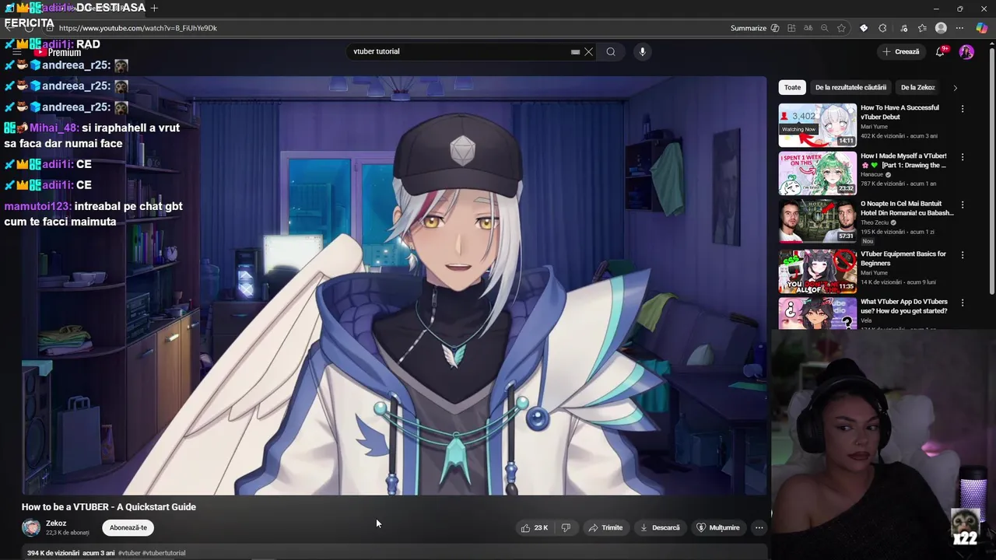Open options for VTuber Equipment Basics video

tap(963, 255)
